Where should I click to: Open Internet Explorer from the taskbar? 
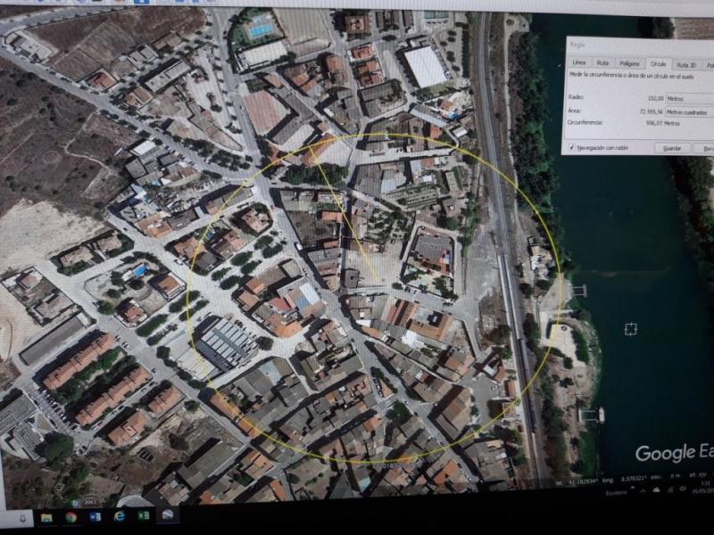[x=119, y=516]
